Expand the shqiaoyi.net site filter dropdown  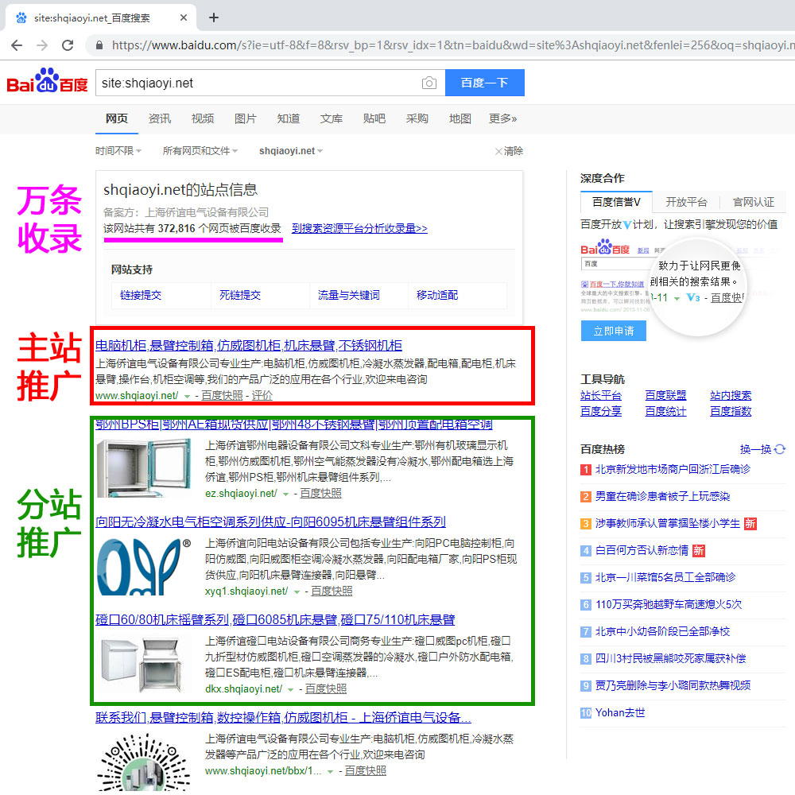(291, 151)
